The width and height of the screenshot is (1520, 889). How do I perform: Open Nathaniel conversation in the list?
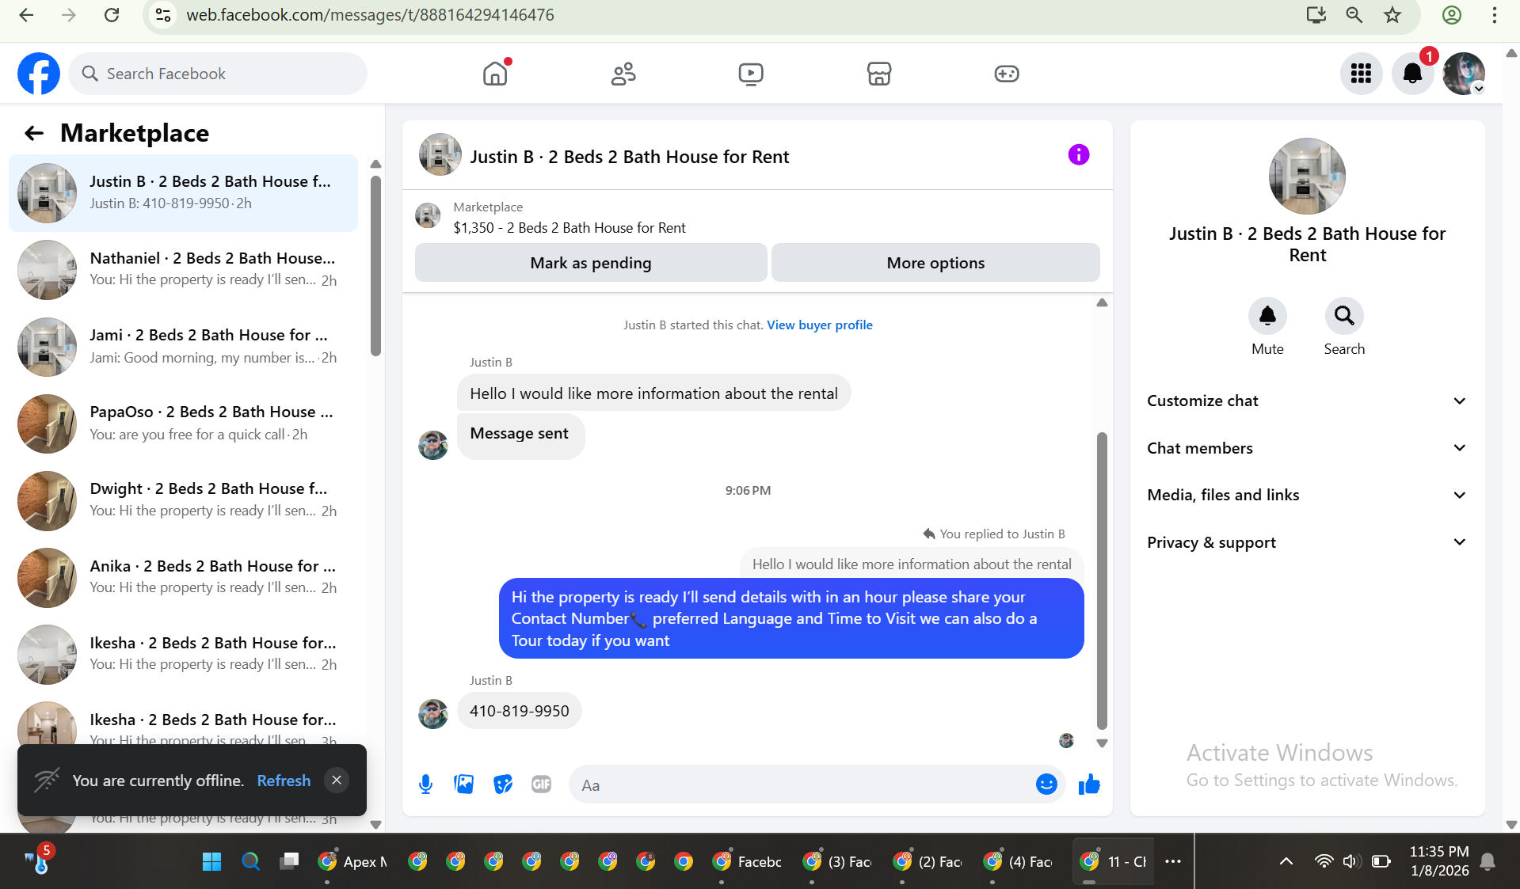tap(183, 269)
